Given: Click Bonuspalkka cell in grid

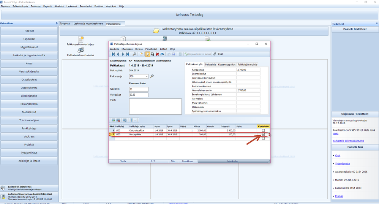Looking at the screenshot, I should coord(141,134).
